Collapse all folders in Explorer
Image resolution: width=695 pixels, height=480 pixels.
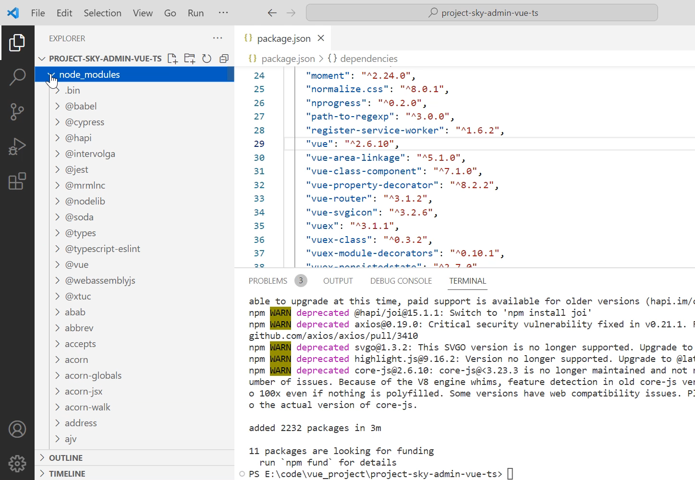[224, 59]
